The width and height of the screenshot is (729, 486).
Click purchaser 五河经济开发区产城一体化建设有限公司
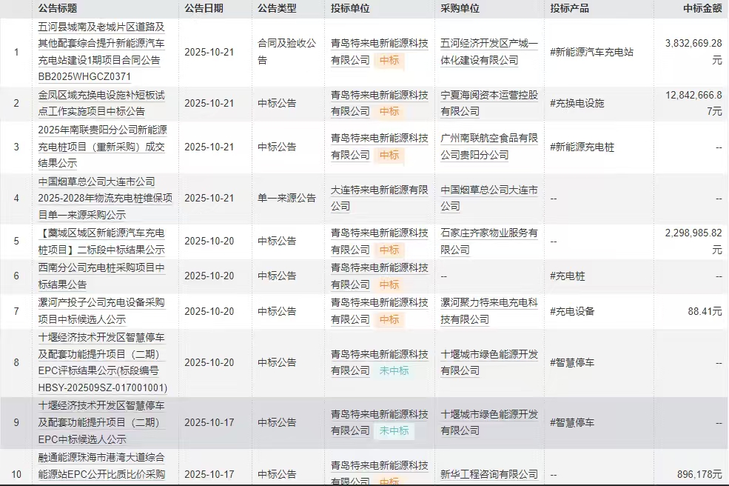pos(489,52)
